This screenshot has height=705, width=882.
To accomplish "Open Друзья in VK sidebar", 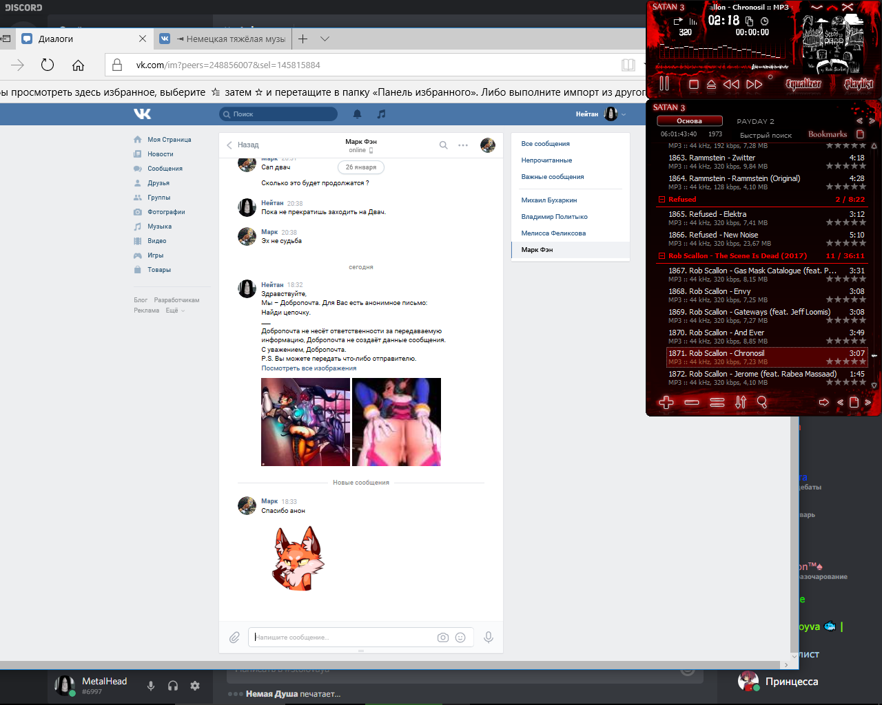I will point(158,183).
